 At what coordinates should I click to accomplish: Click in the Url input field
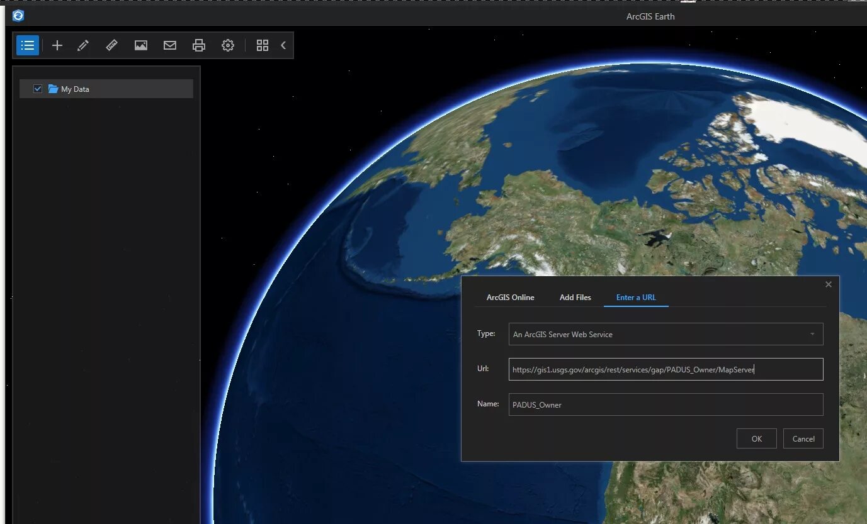click(666, 369)
